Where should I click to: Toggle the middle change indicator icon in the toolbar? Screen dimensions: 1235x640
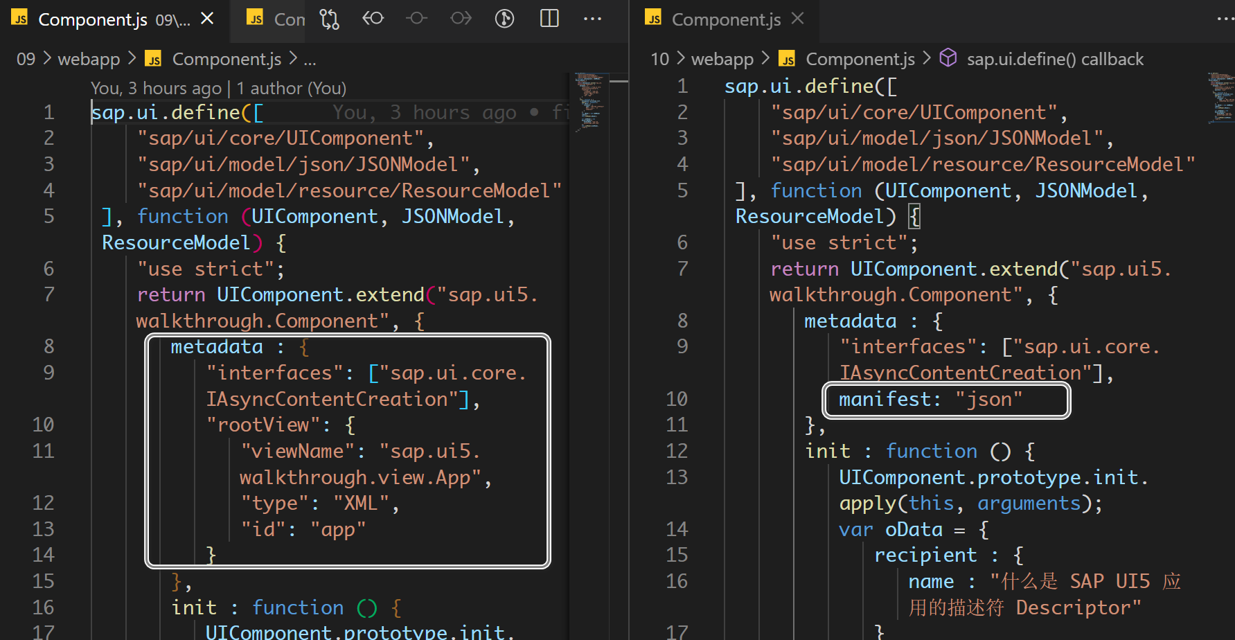416,19
